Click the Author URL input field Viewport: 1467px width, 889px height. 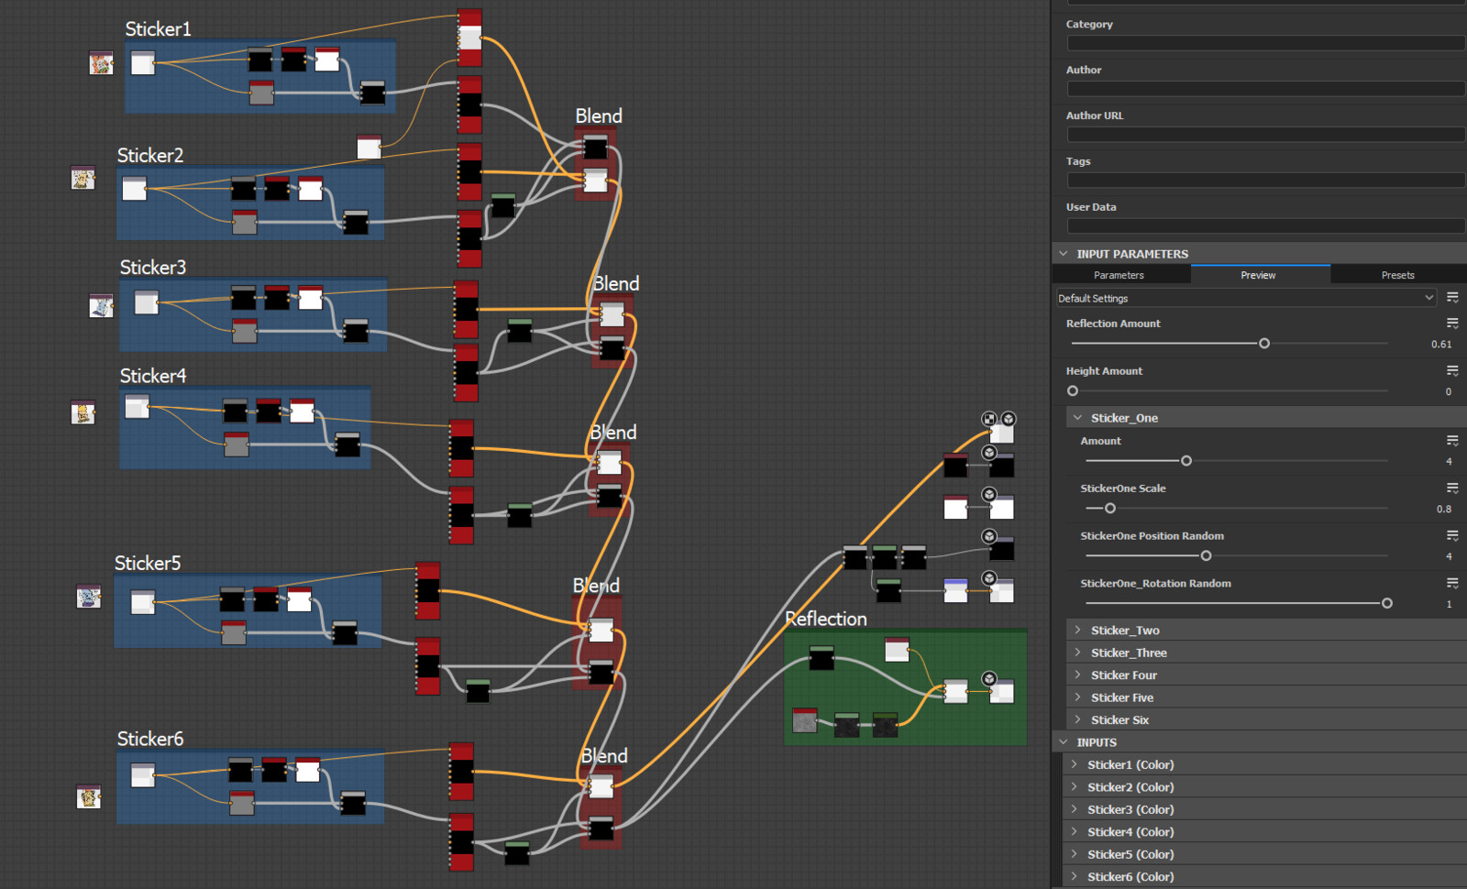click(1266, 135)
